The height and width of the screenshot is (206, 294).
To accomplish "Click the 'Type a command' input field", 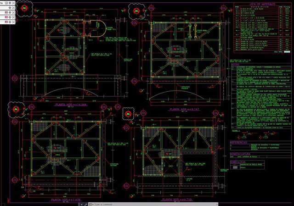I will point(154,205).
